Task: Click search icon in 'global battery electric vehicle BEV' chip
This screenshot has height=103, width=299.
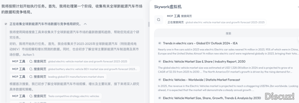Action: pos(31,69)
